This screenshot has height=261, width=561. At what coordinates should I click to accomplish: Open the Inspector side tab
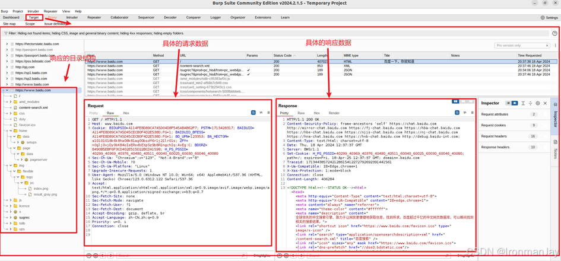click(x=555, y=116)
